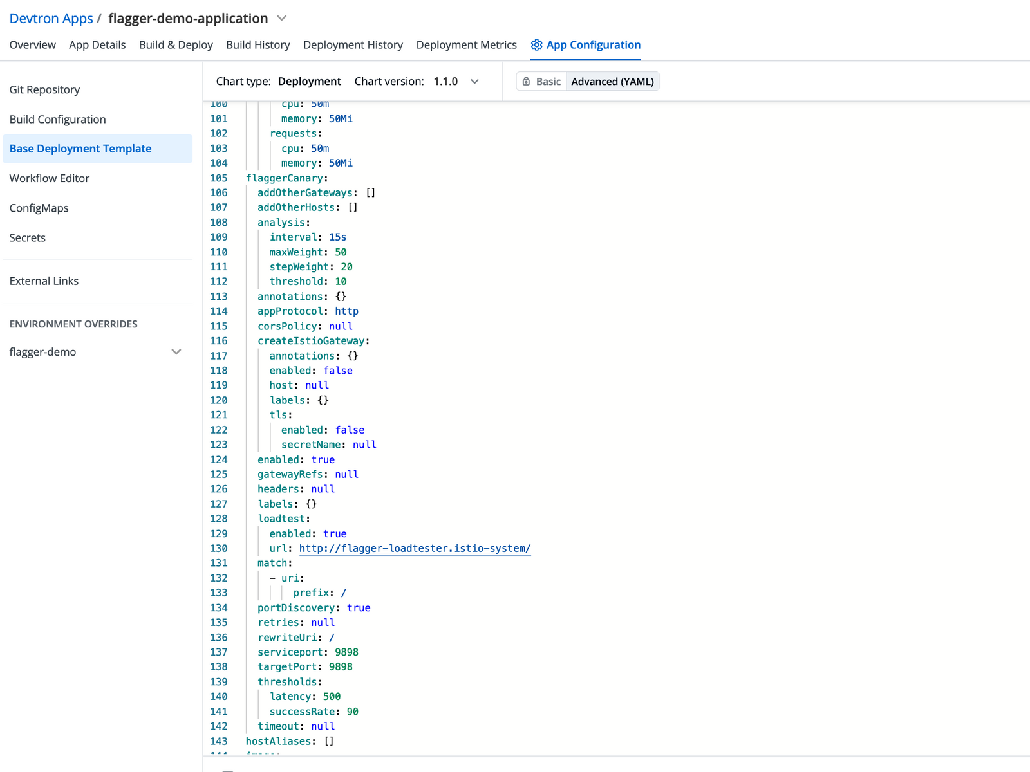1030x772 pixels.
Task: Open the Build & Deploy tab
Action: (x=175, y=44)
